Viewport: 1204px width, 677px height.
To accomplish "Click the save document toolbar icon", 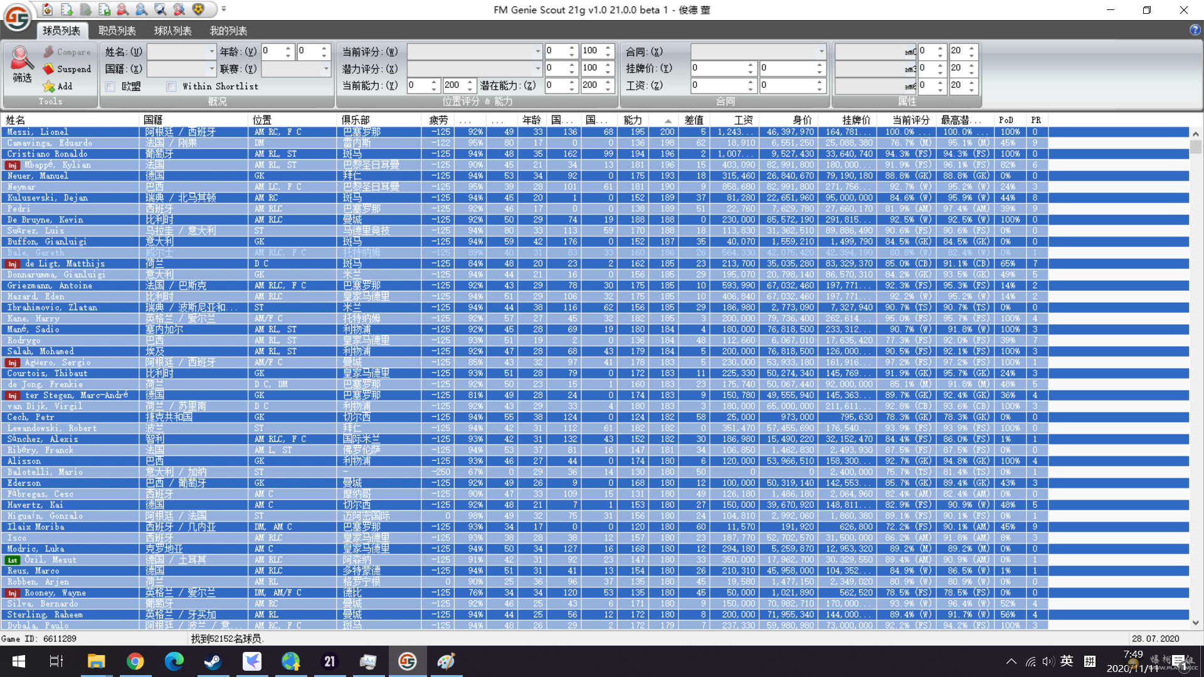I will (x=104, y=9).
